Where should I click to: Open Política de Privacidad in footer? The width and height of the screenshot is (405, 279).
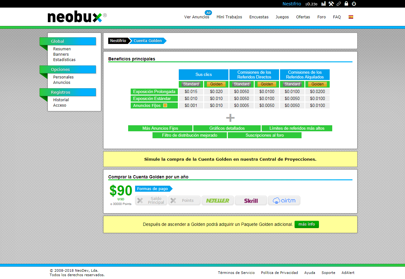279,273
